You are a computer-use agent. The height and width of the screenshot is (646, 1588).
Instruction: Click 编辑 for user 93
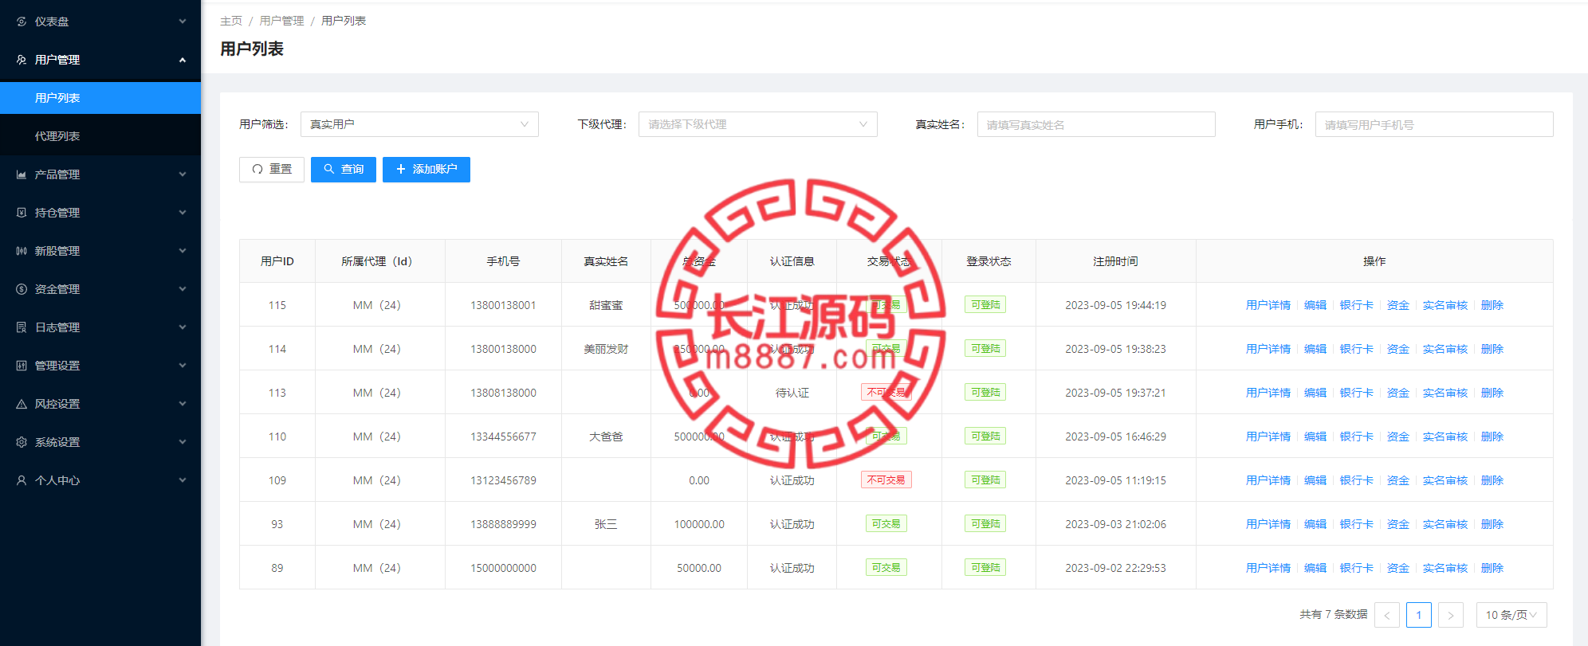[x=1315, y=524]
